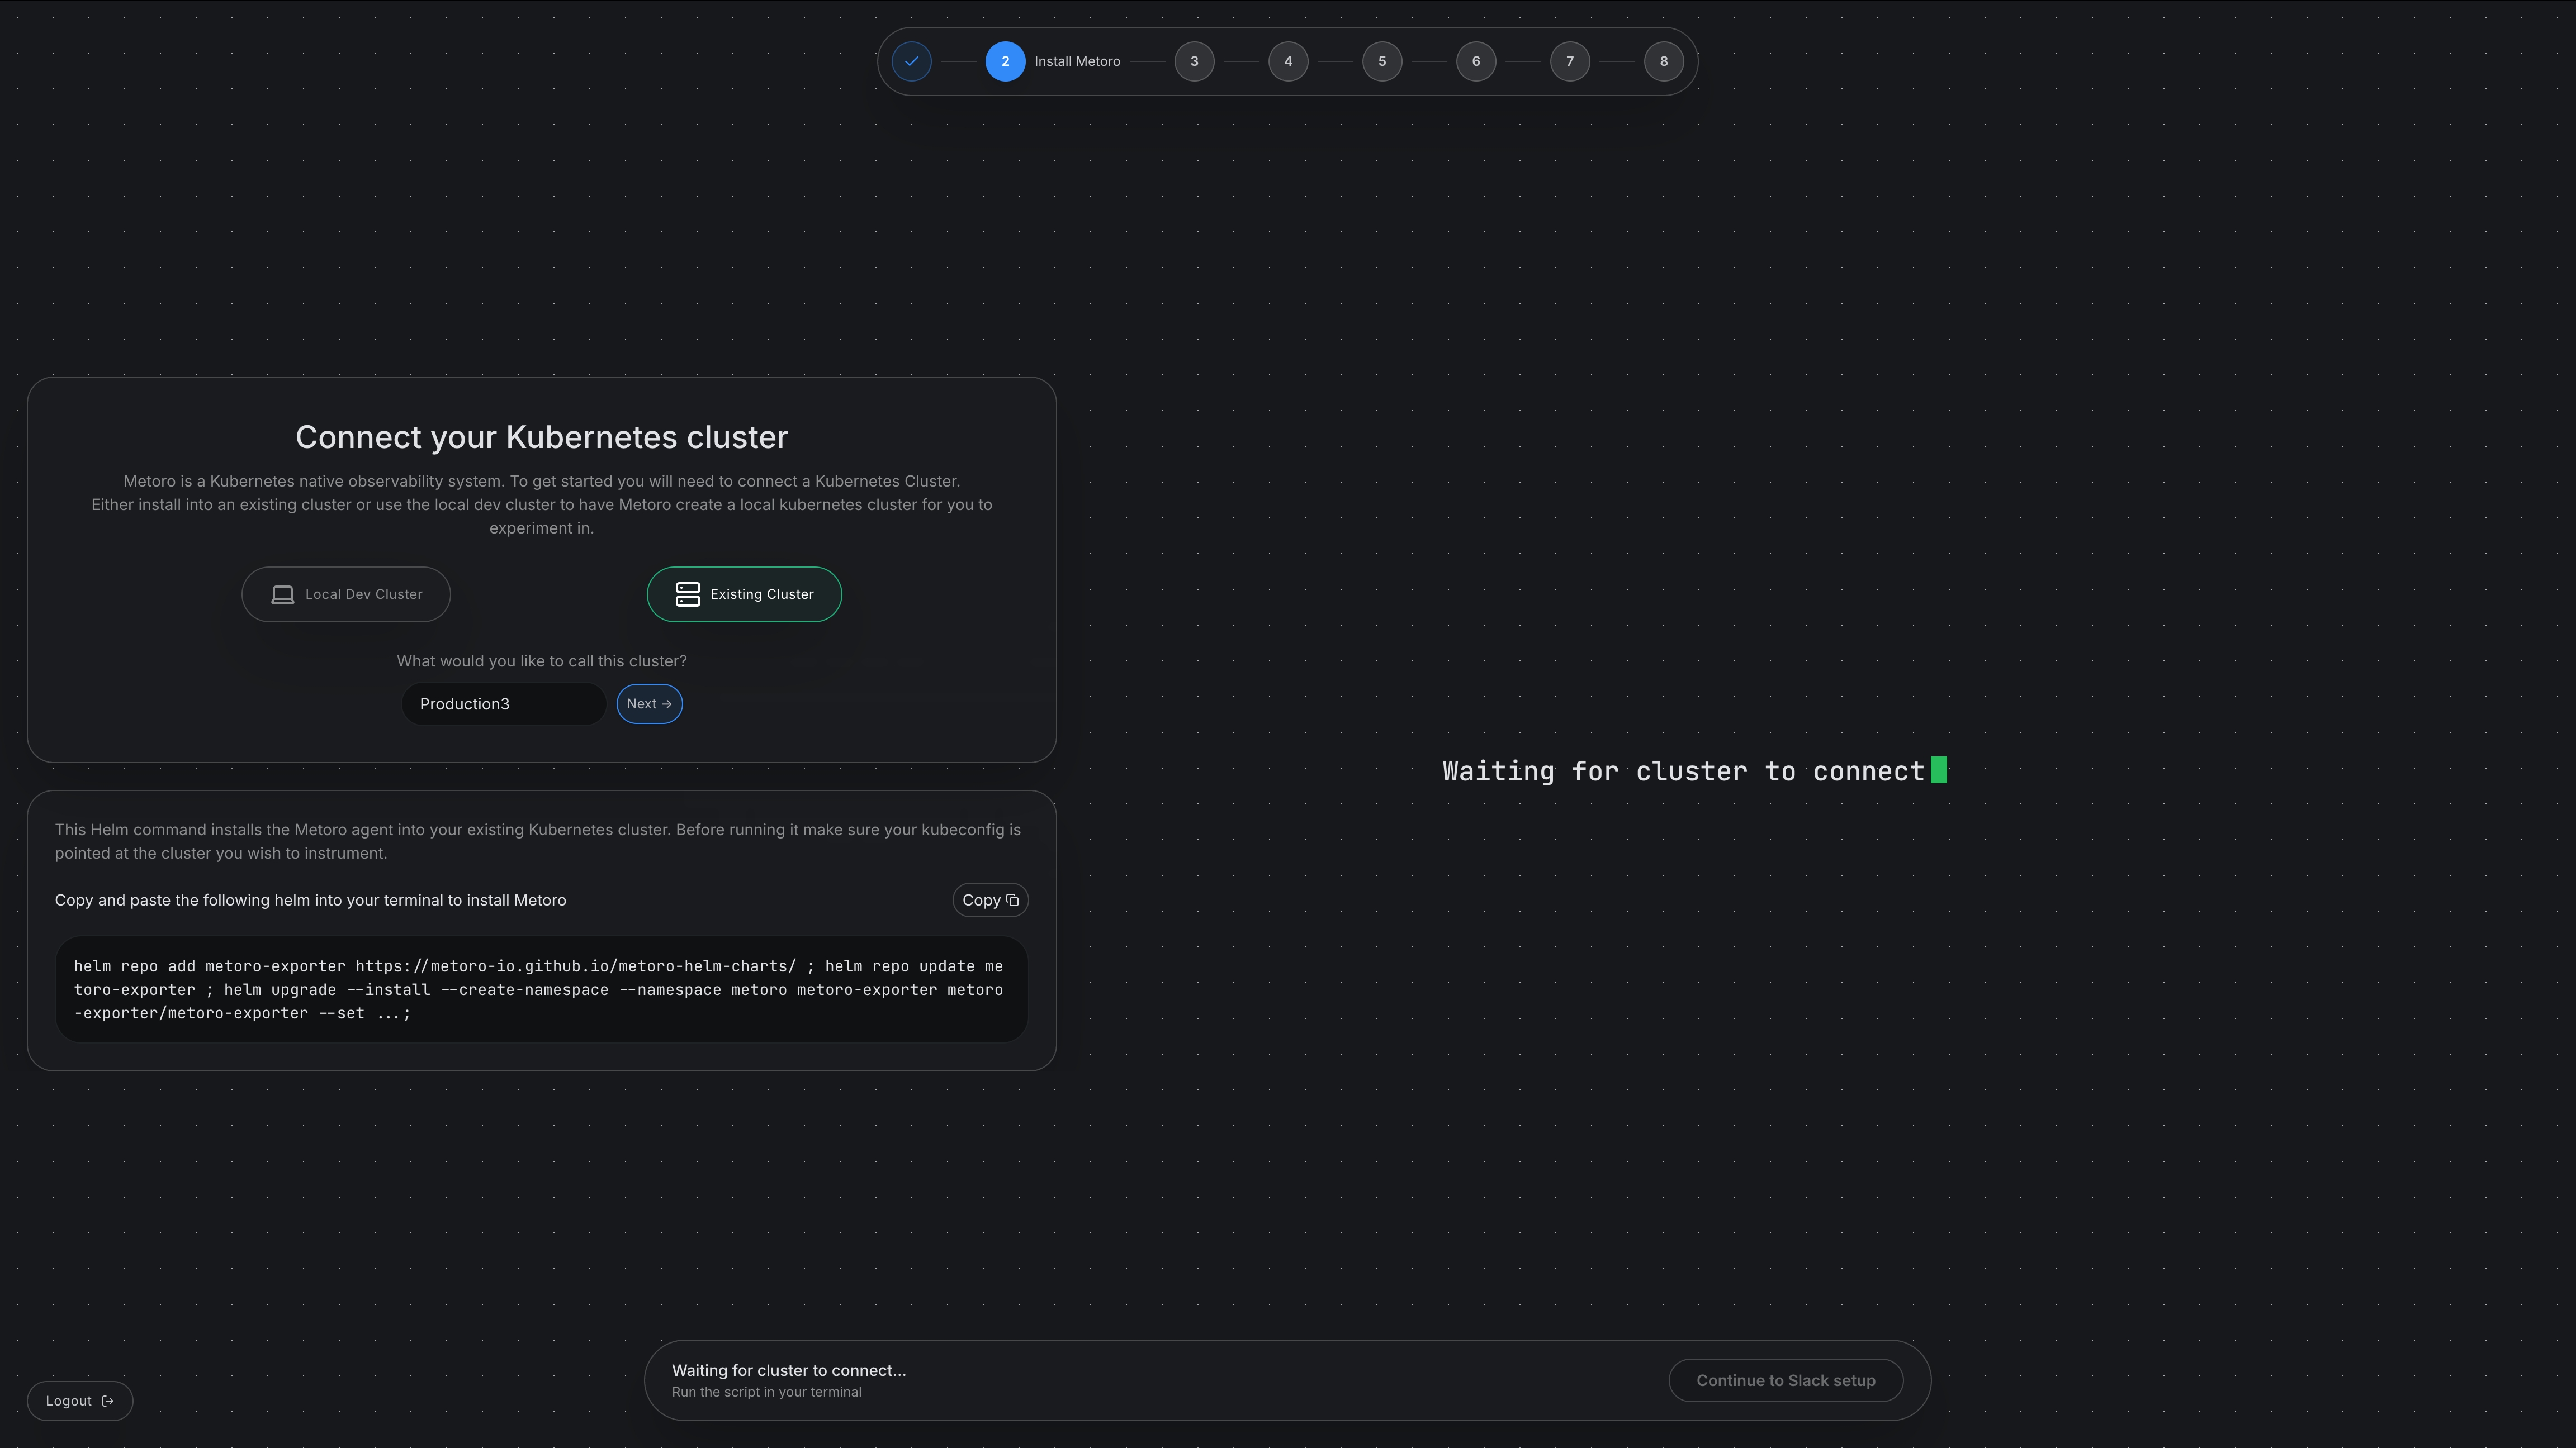Viewport: 2576px width, 1448px height.
Task: Click the logout exit-arrow icon
Action: coord(108,1401)
